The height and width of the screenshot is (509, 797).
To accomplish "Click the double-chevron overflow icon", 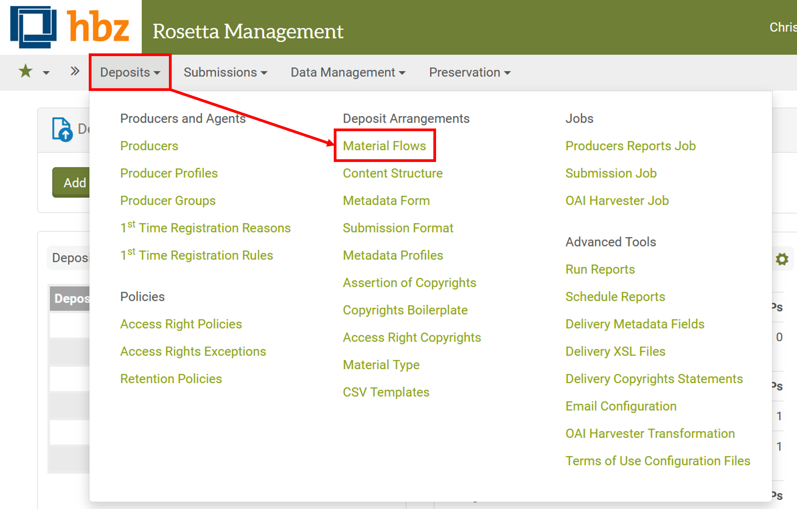I will pyautogui.click(x=74, y=71).
